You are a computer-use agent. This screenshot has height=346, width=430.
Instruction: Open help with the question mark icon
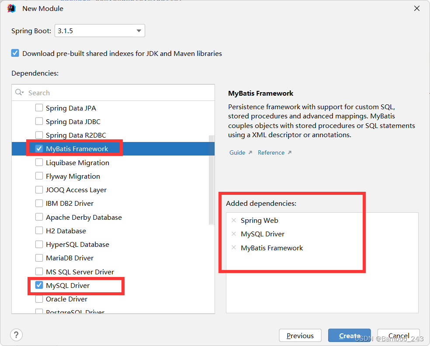pyautogui.click(x=17, y=335)
